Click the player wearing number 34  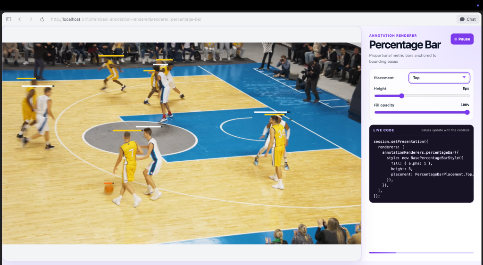(x=277, y=151)
